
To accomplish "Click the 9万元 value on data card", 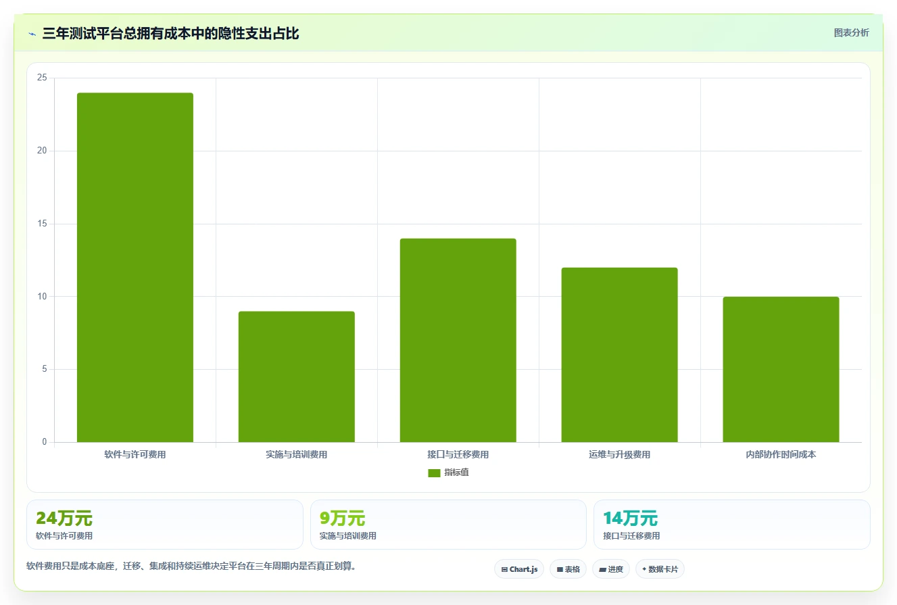I will point(342,518).
